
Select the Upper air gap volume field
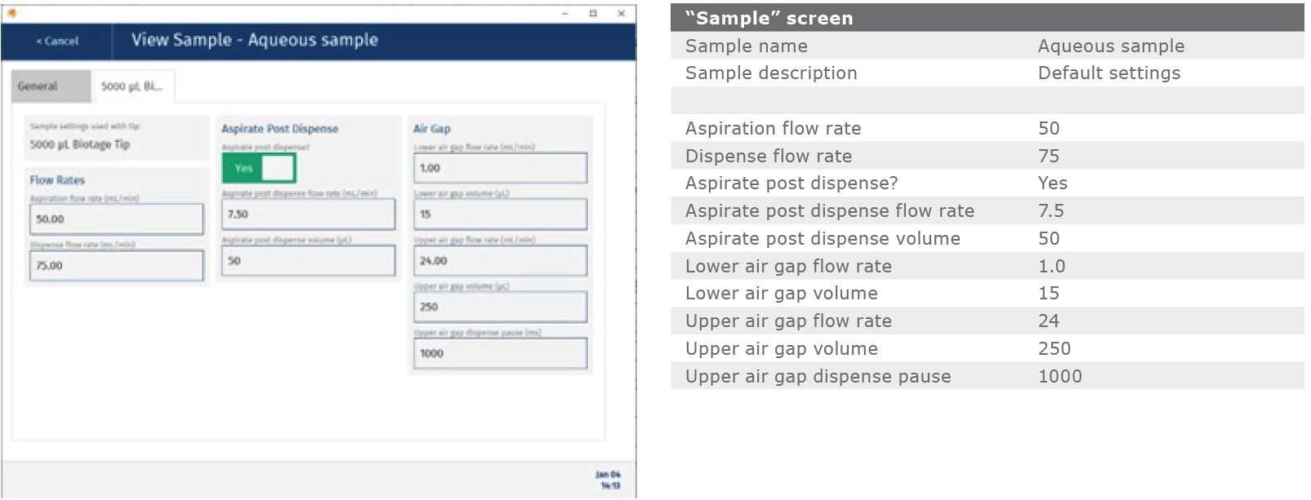[x=500, y=308]
